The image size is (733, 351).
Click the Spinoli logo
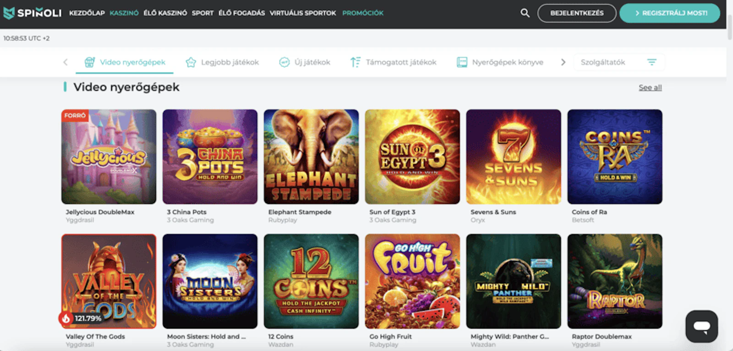(x=33, y=13)
